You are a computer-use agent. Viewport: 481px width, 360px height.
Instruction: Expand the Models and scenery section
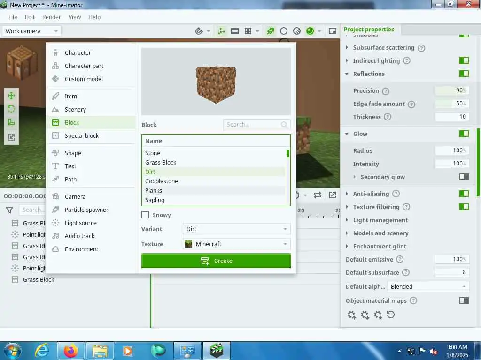(347, 233)
